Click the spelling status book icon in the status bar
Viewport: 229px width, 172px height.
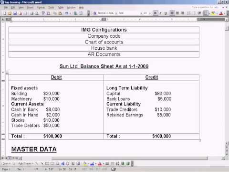pyautogui.click(x=114, y=169)
